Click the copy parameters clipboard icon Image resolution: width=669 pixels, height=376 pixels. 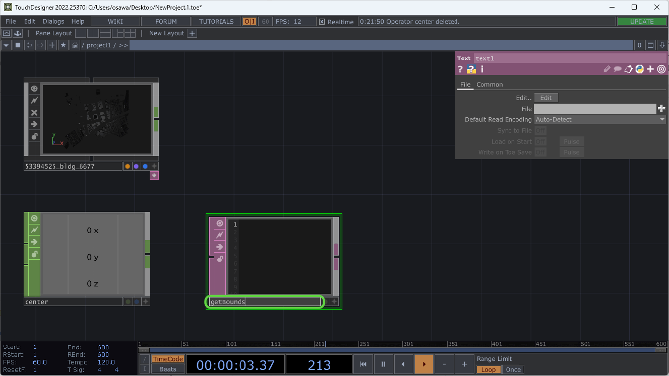click(x=628, y=69)
